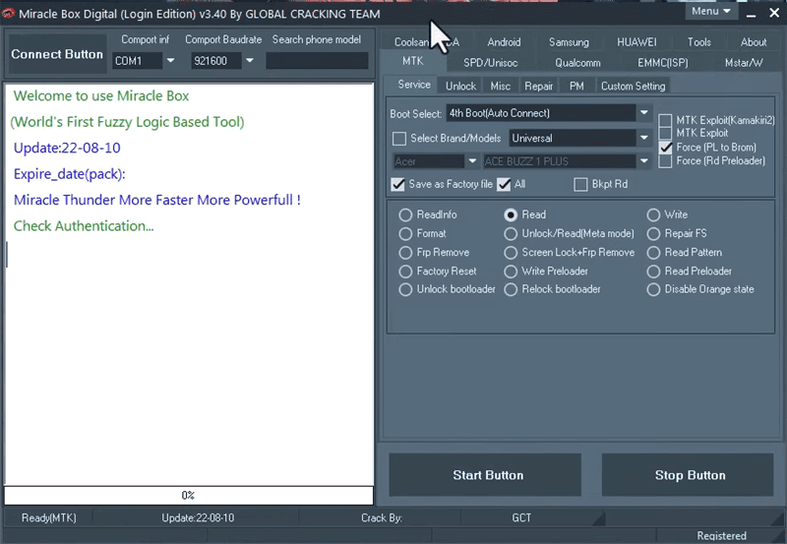
Task: Click the Miracle Box app icon in title bar
Action: [9, 14]
